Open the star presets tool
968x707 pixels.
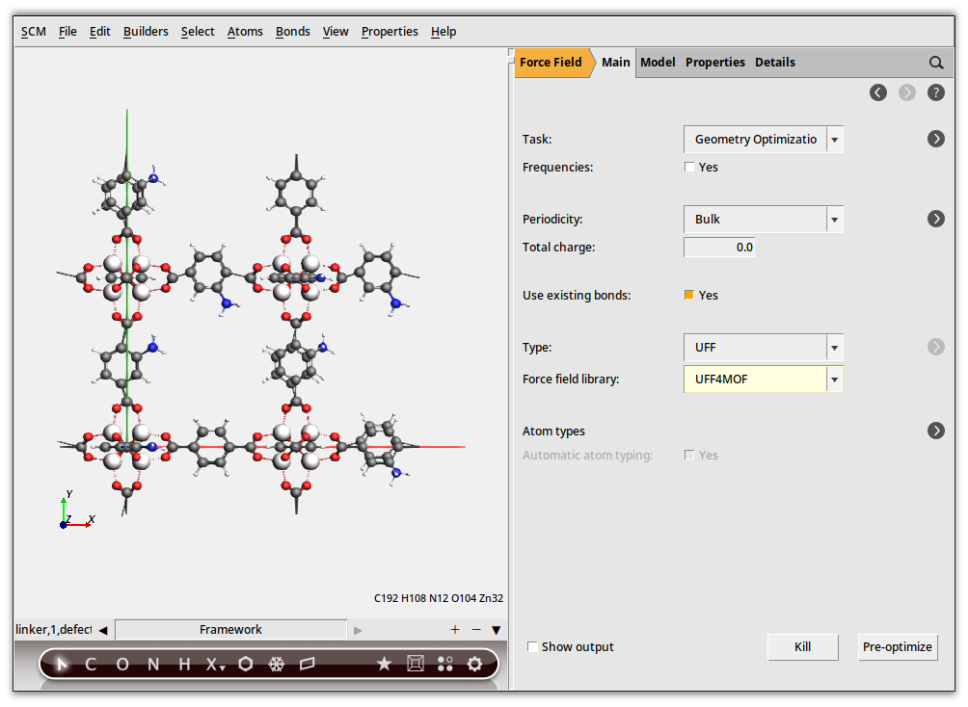click(x=384, y=664)
